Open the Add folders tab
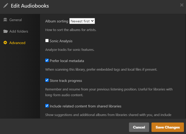Screen dimensions: 186x134 tap(19, 31)
